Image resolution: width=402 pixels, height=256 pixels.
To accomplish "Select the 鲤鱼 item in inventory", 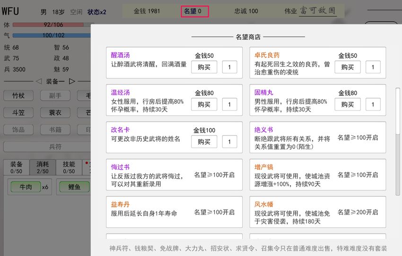I will point(74,187).
